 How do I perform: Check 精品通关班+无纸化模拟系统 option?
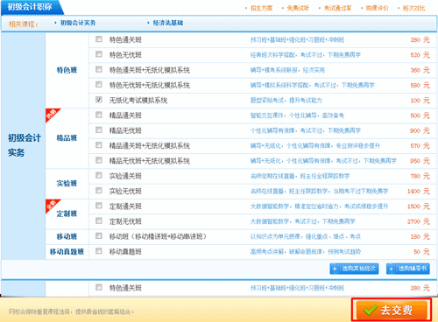pyautogui.click(x=99, y=145)
